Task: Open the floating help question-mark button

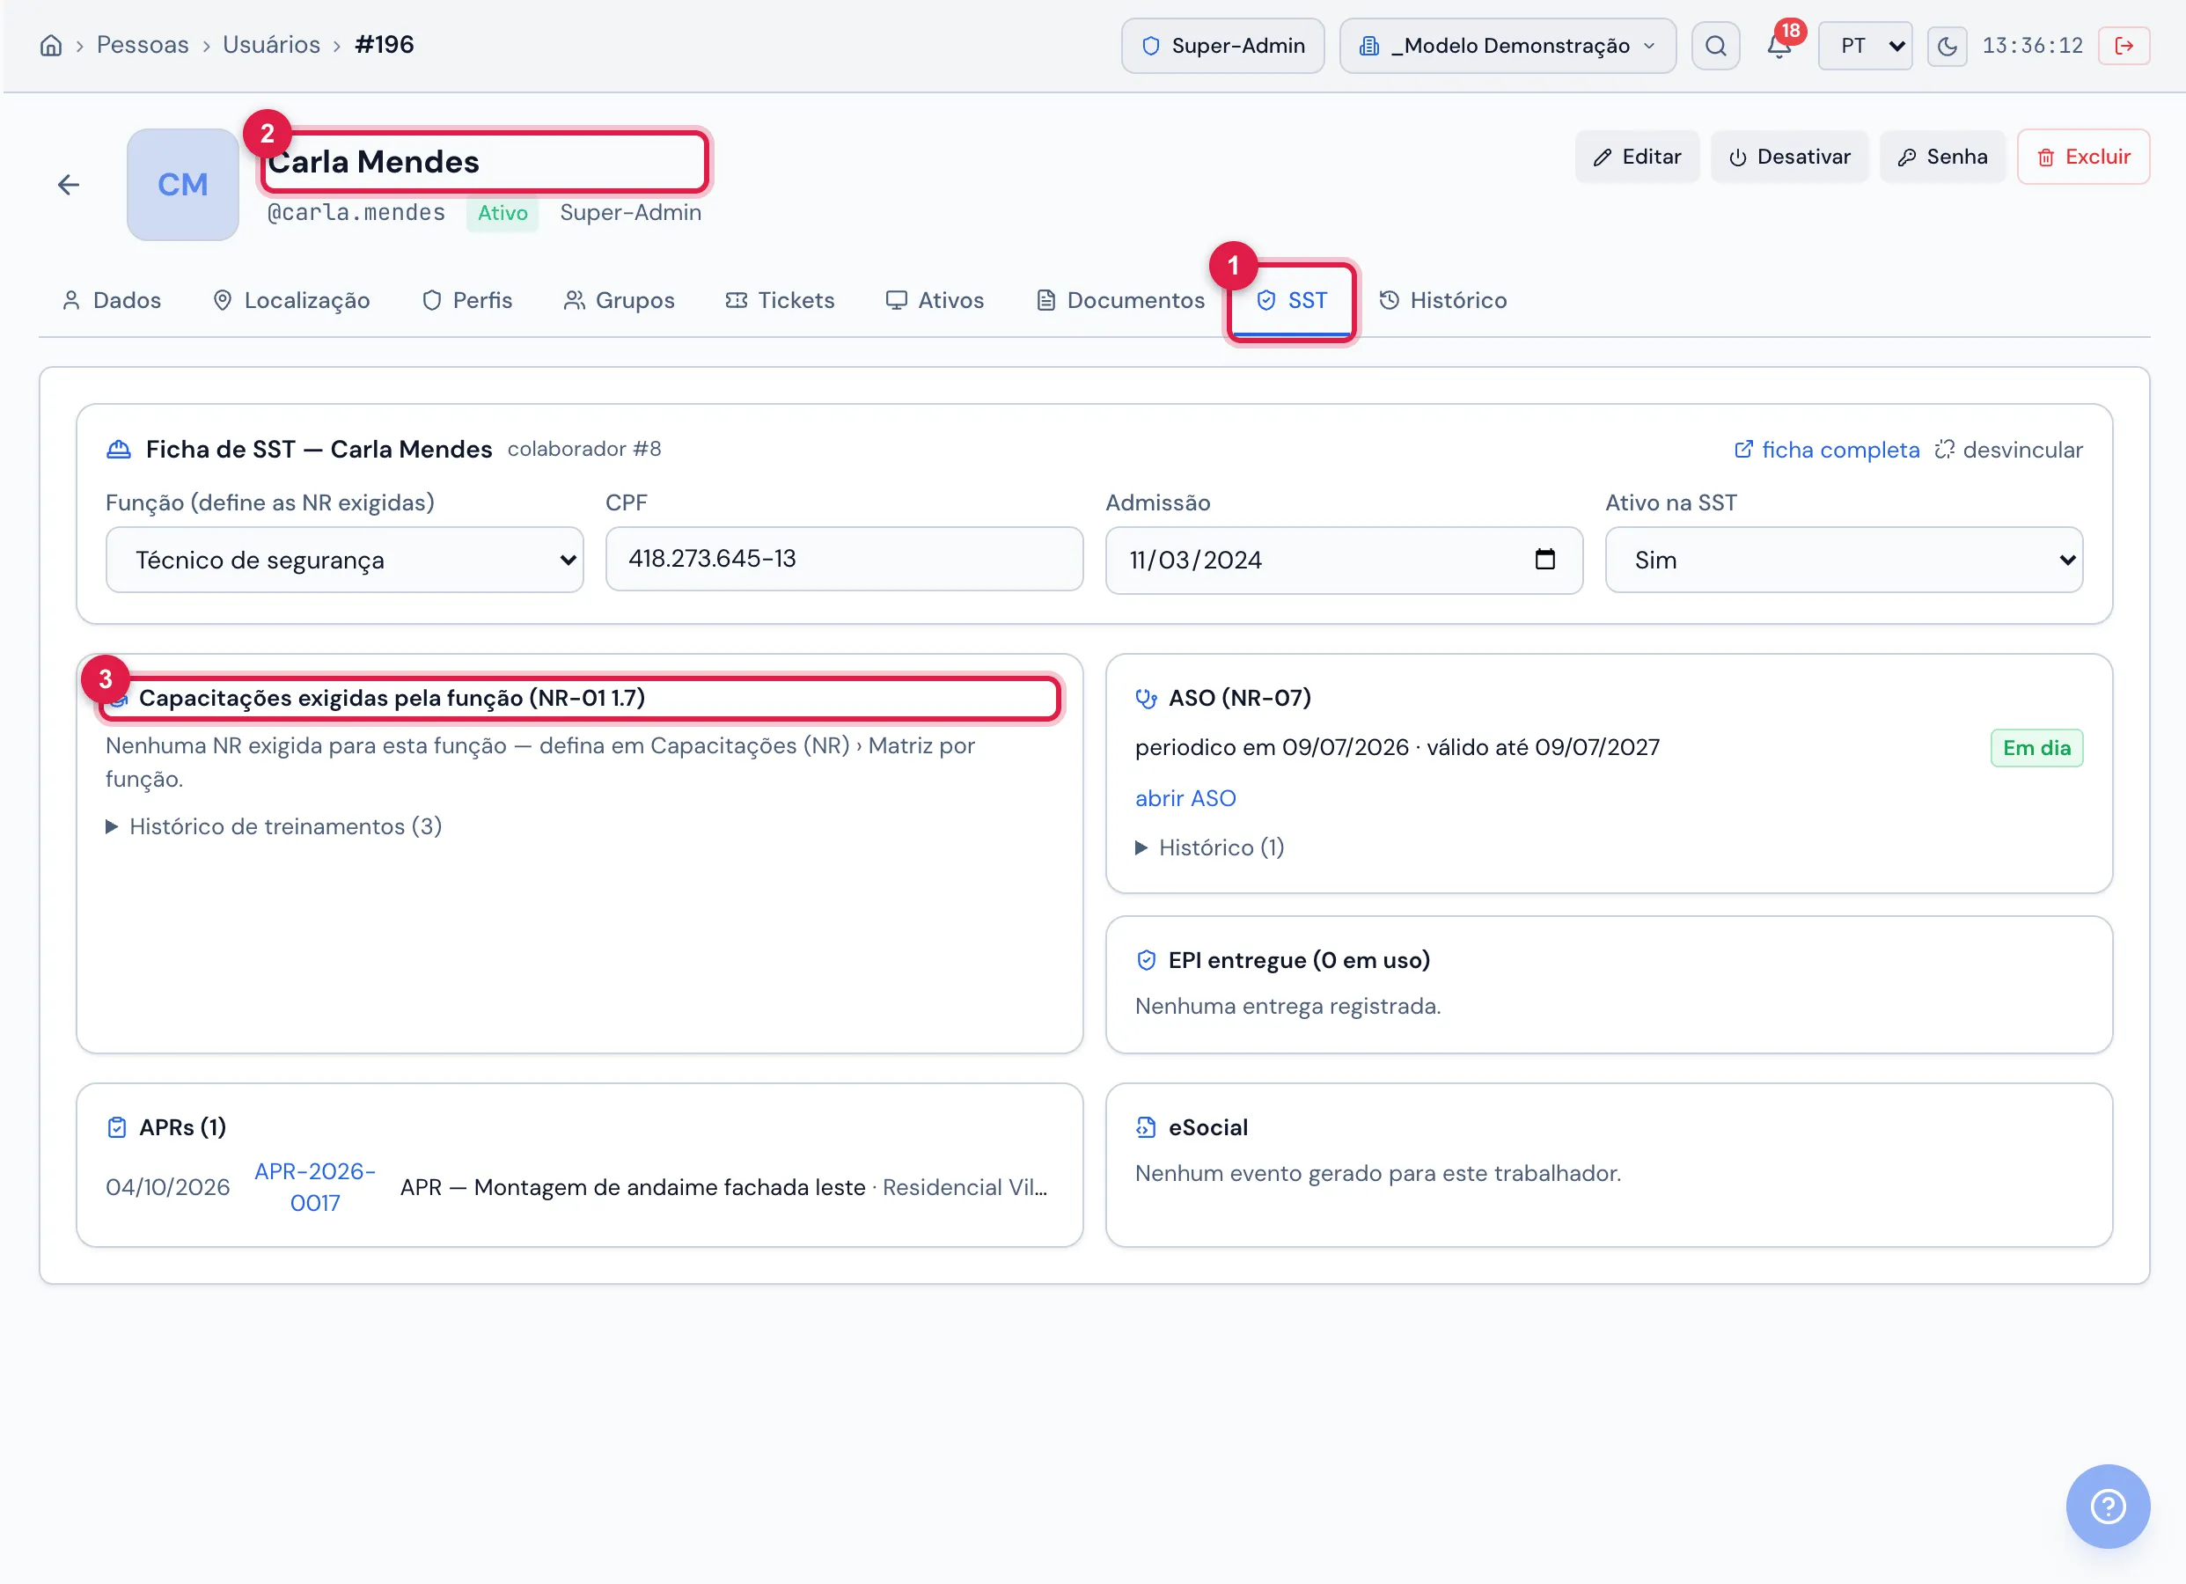Action: click(x=2108, y=1506)
